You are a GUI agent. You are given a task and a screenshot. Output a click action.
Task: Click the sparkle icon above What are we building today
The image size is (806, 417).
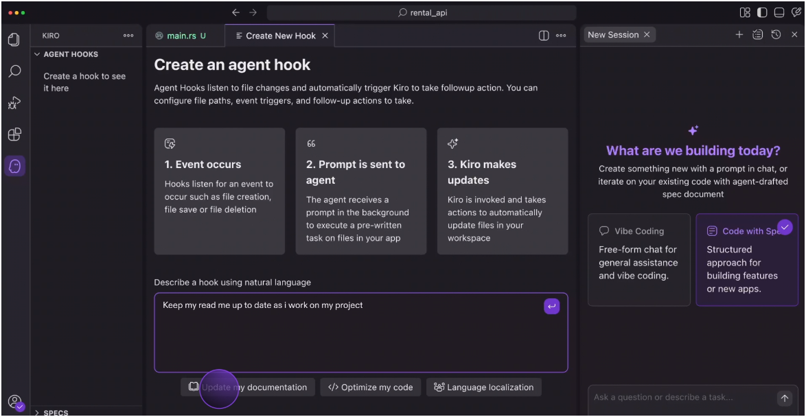[x=693, y=130]
